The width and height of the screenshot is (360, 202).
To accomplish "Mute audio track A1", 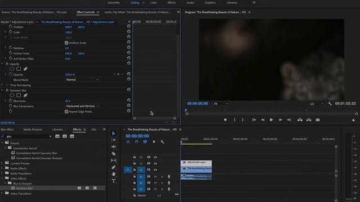I will coord(155,177).
